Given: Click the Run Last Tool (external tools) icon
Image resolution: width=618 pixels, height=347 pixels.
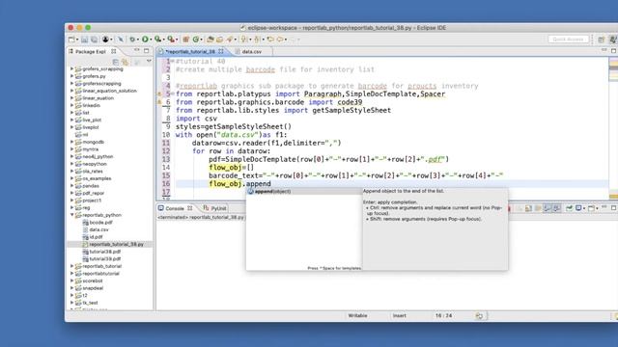Looking at the screenshot, I should point(171,40).
